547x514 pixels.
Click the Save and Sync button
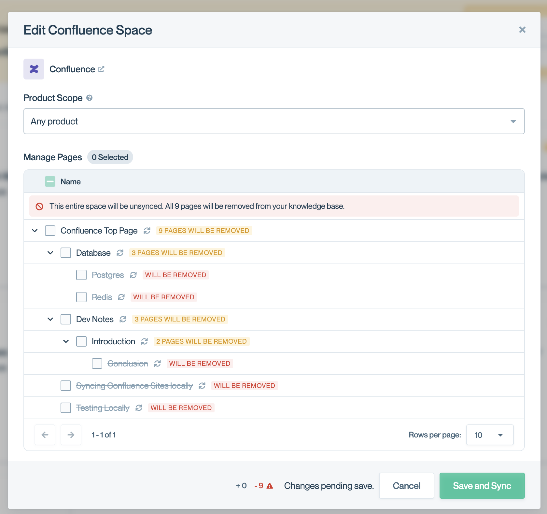(x=482, y=486)
